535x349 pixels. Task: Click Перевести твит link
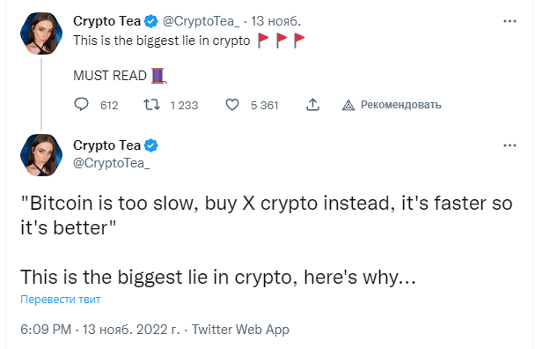(x=61, y=300)
